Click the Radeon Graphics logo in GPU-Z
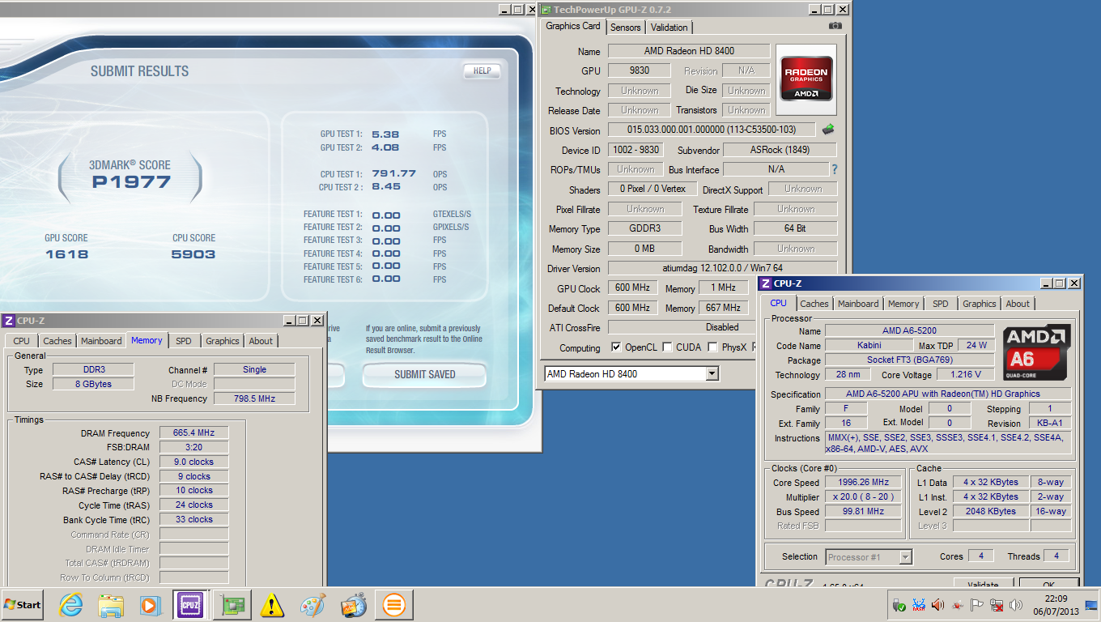Viewport: 1101px width, 622px height. pyautogui.click(x=806, y=79)
